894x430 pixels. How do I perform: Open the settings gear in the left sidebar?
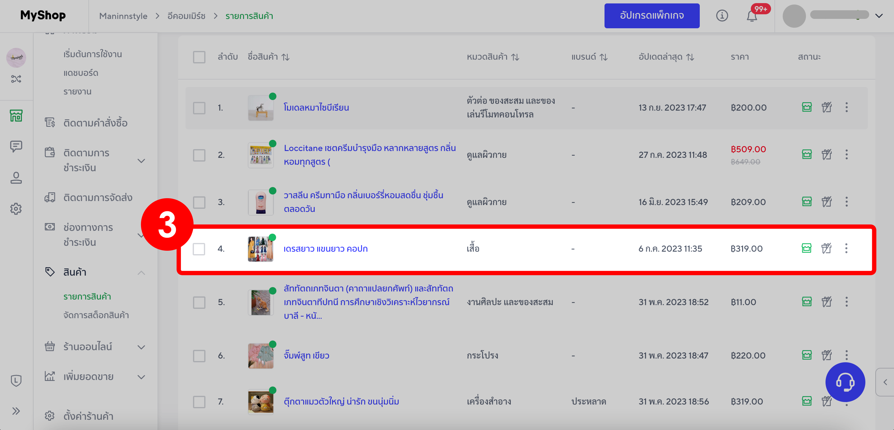(16, 208)
